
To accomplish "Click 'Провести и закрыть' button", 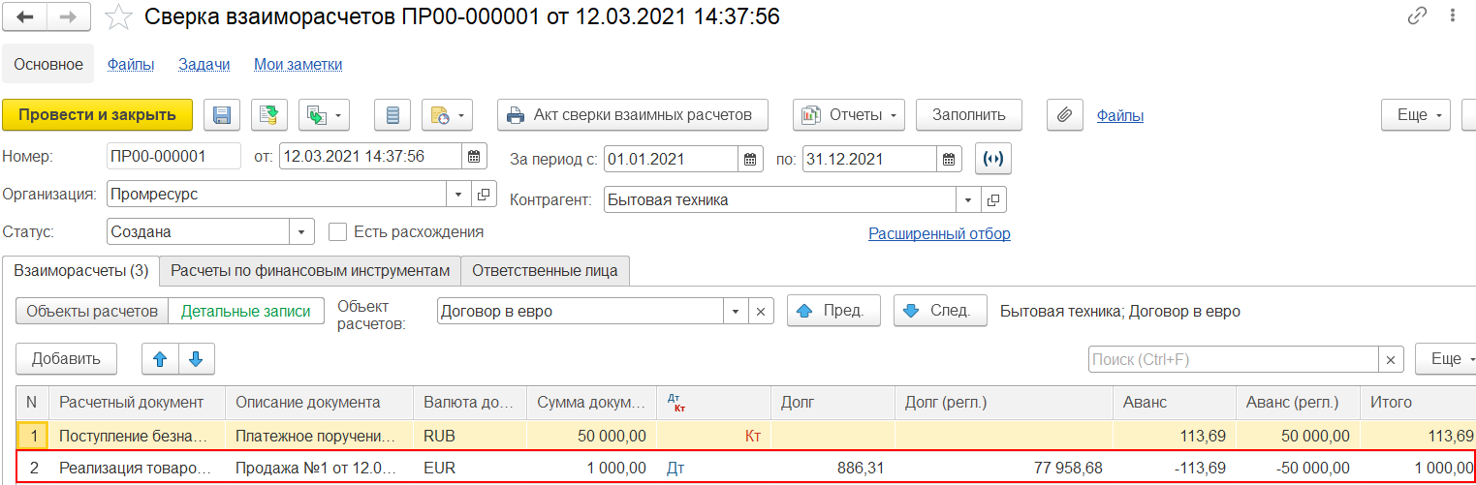I will click(98, 115).
